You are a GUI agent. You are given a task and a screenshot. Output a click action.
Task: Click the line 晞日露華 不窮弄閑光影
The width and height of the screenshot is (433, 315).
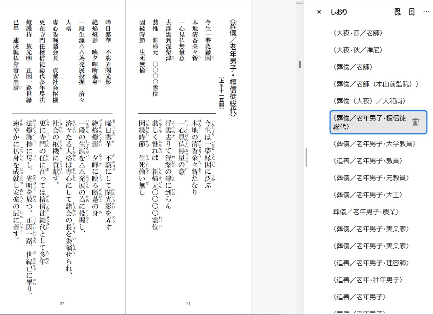click(108, 52)
